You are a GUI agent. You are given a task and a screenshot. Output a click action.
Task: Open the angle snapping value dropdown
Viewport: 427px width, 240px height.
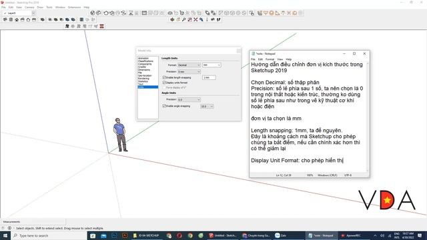coord(207,107)
